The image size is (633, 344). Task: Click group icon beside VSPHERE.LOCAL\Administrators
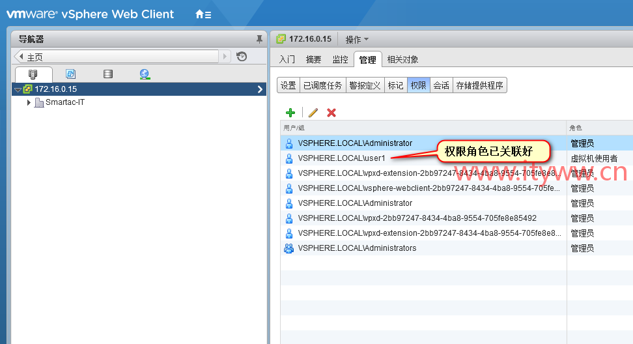[x=288, y=248]
